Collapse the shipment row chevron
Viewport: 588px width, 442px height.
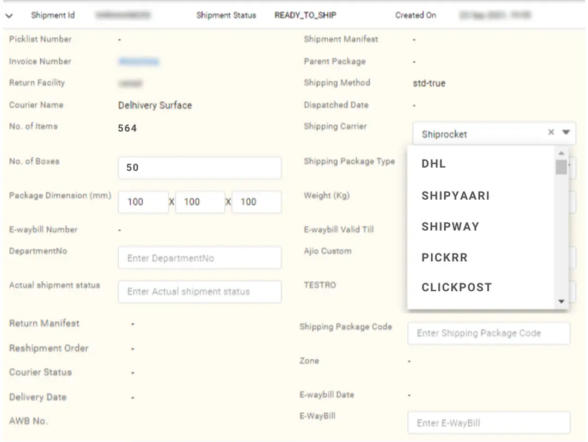9,16
